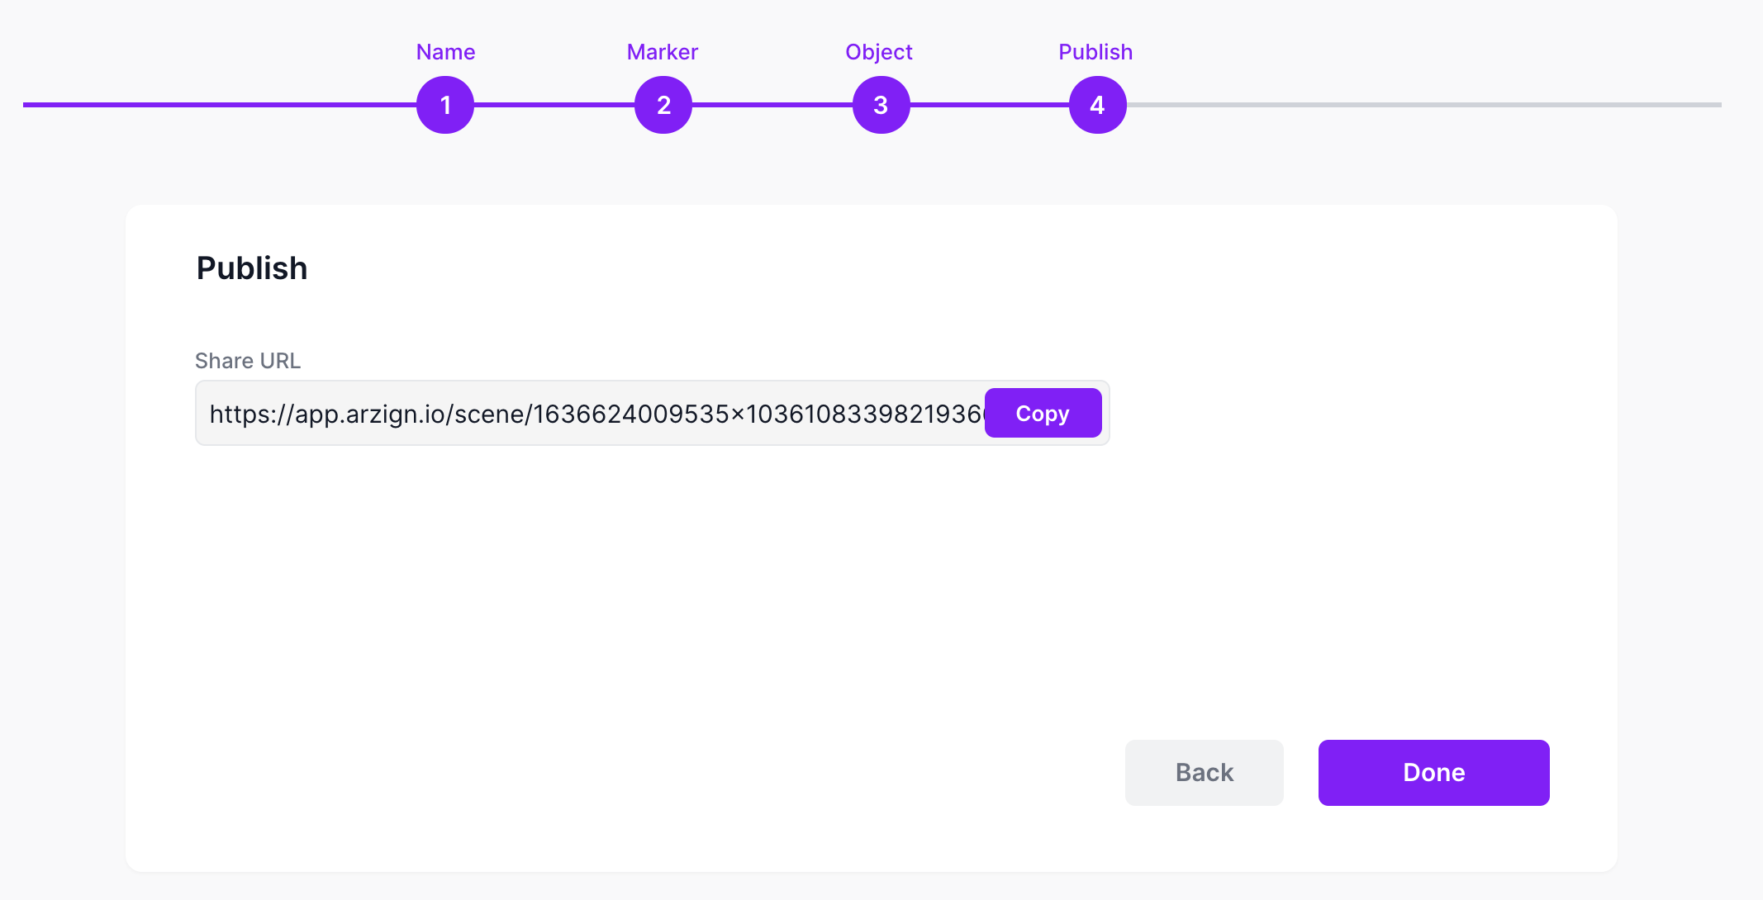The width and height of the screenshot is (1763, 900).
Task: Finish by clicking Done
Action: (x=1433, y=772)
